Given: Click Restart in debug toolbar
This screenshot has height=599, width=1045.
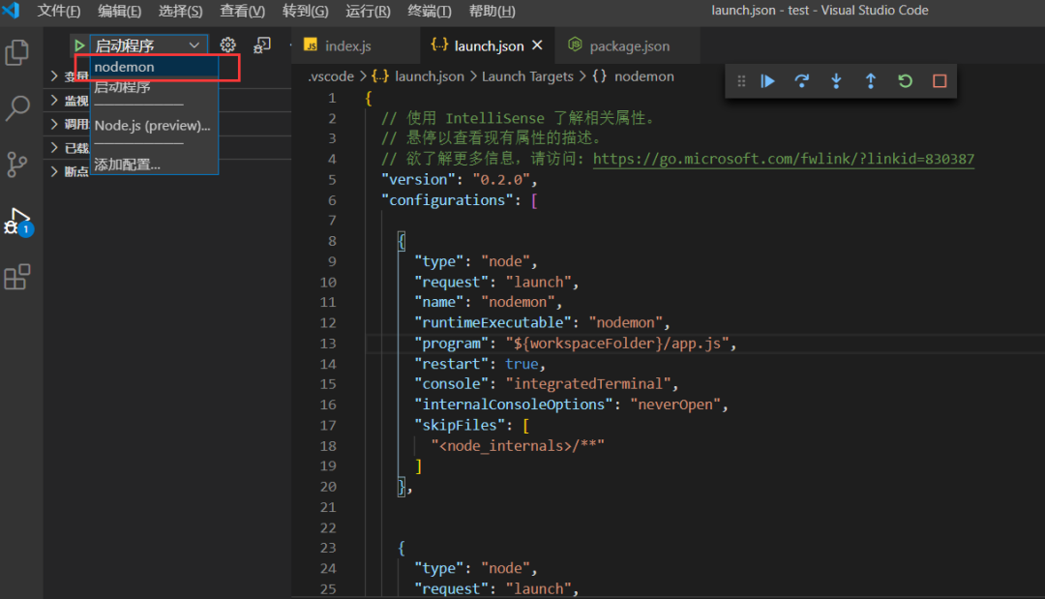Looking at the screenshot, I should coord(905,81).
